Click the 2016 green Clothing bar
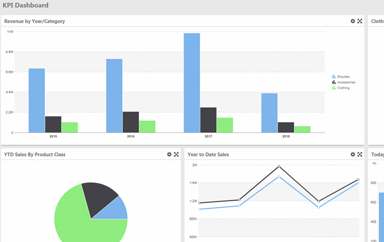This screenshot has height=242, width=384. 147,127
